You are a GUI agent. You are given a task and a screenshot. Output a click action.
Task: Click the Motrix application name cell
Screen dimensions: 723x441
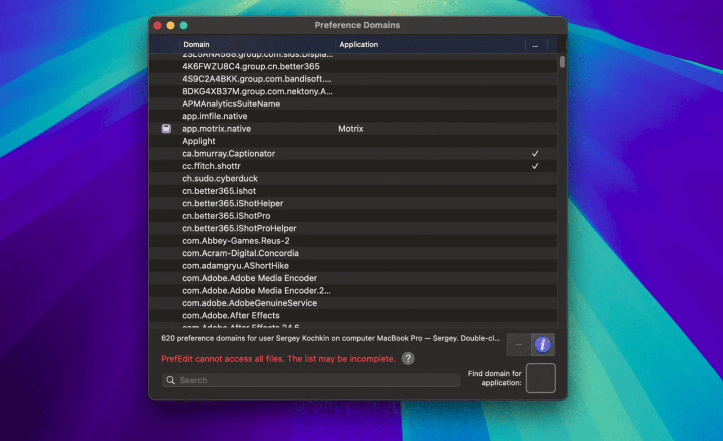tap(351, 129)
